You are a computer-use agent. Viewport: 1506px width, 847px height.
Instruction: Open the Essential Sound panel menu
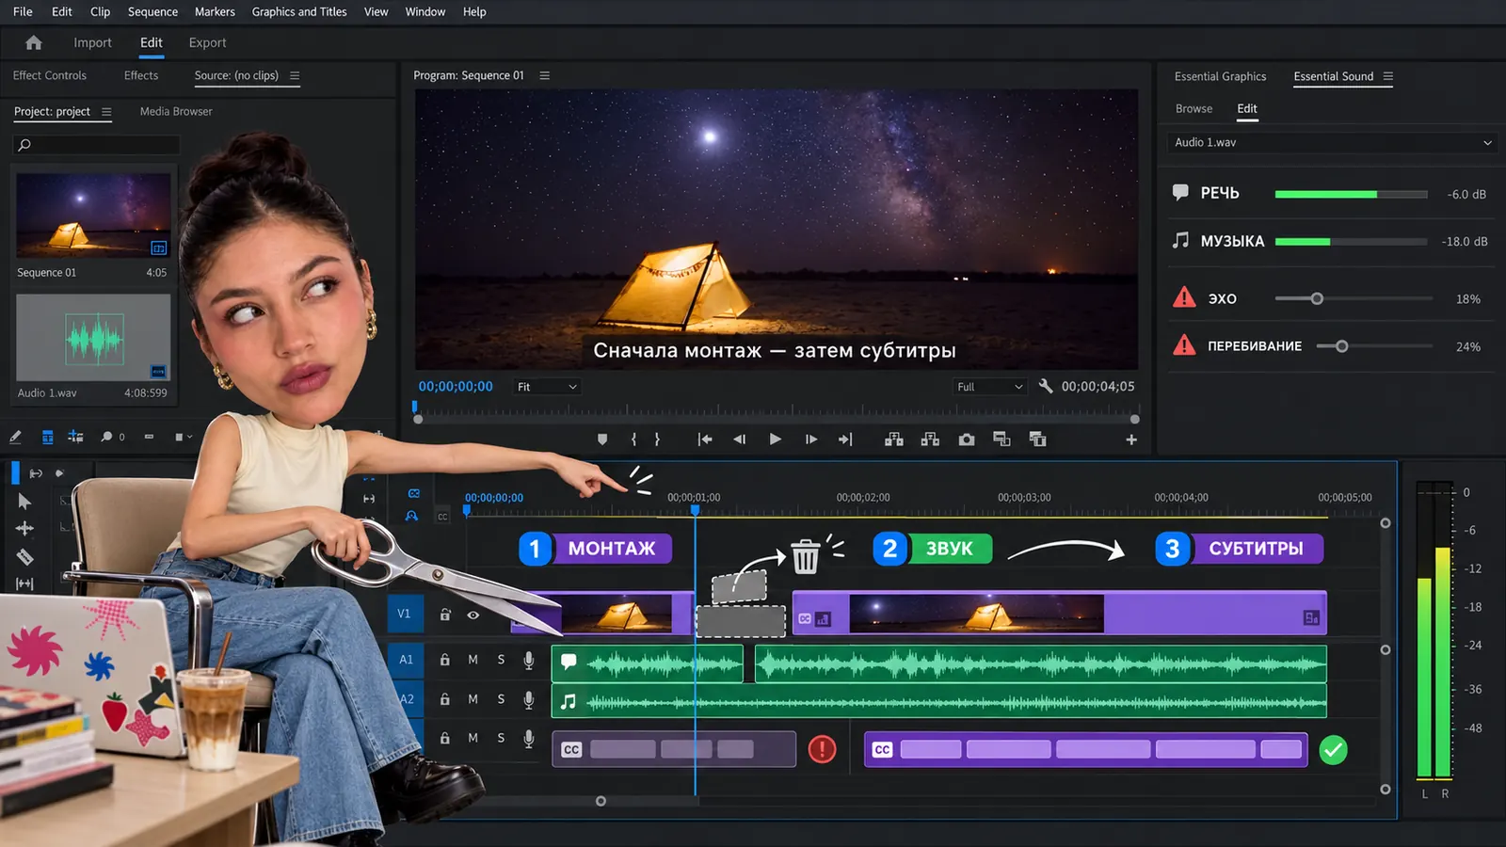click(1388, 76)
